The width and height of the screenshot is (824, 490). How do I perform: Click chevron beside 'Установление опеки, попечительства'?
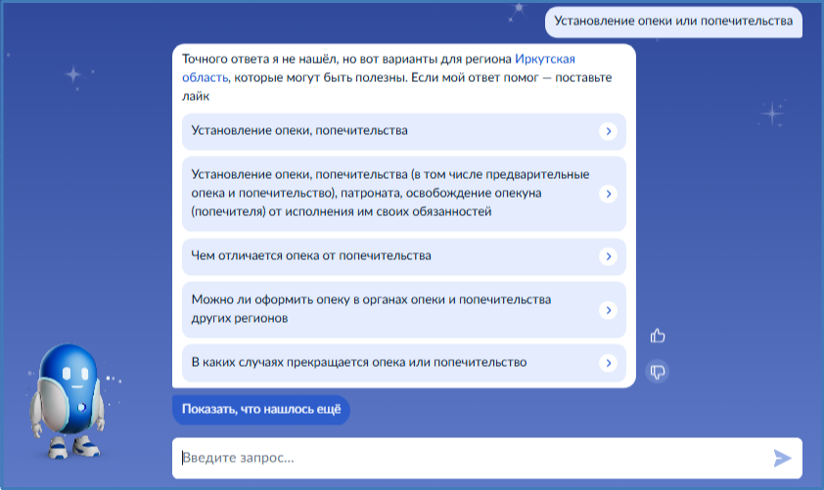click(x=608, y=131)
